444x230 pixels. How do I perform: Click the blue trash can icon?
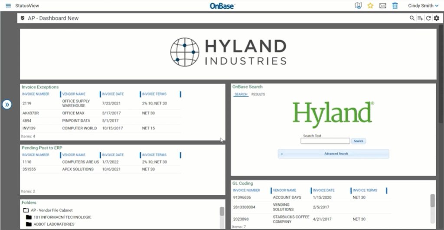(x=395, y=6)
